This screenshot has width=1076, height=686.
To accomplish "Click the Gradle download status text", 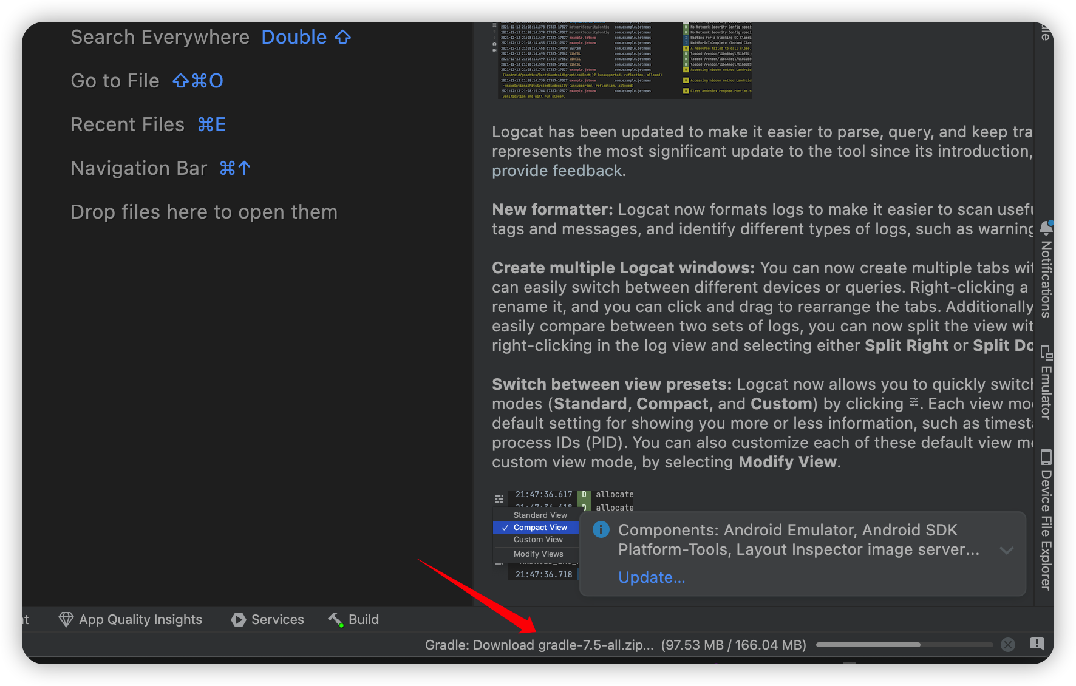I will 616,645.
